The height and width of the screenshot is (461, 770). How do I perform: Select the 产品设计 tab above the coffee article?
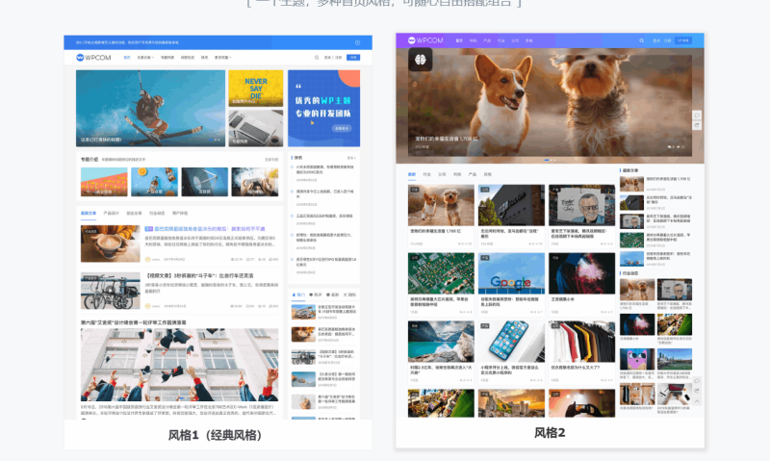coord(111,213)
